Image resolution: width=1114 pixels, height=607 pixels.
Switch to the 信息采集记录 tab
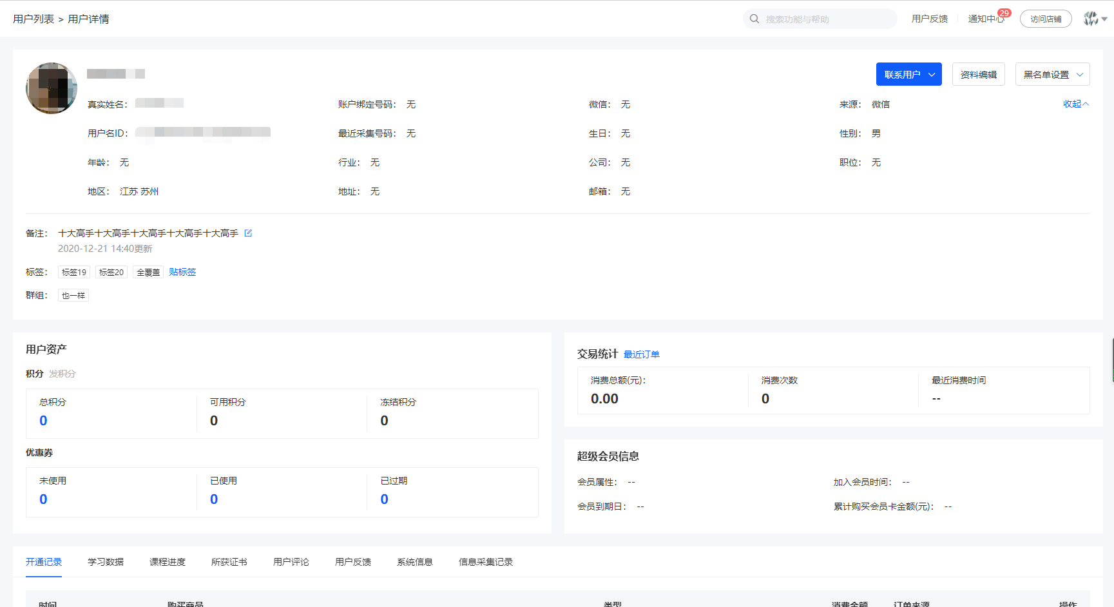(486, 562)
